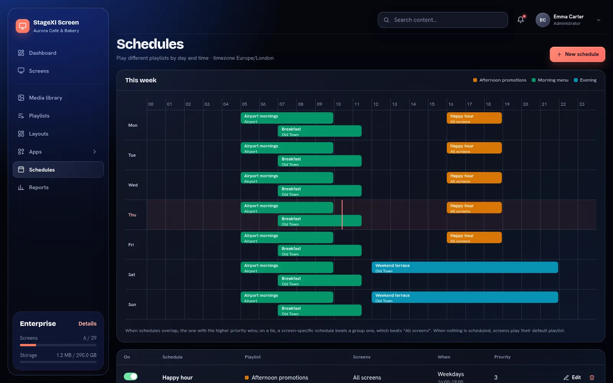Select Monday's Airport mornings block
Viewport: 613px width, 383px height.
coord(287,118)
